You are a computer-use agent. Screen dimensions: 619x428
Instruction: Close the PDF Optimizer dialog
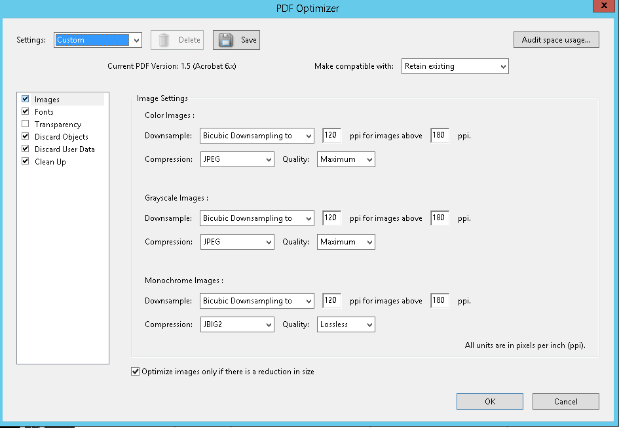[603, 7]
